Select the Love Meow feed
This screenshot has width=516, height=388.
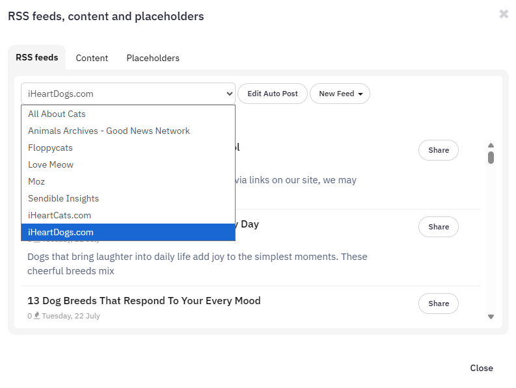[128, 164]
